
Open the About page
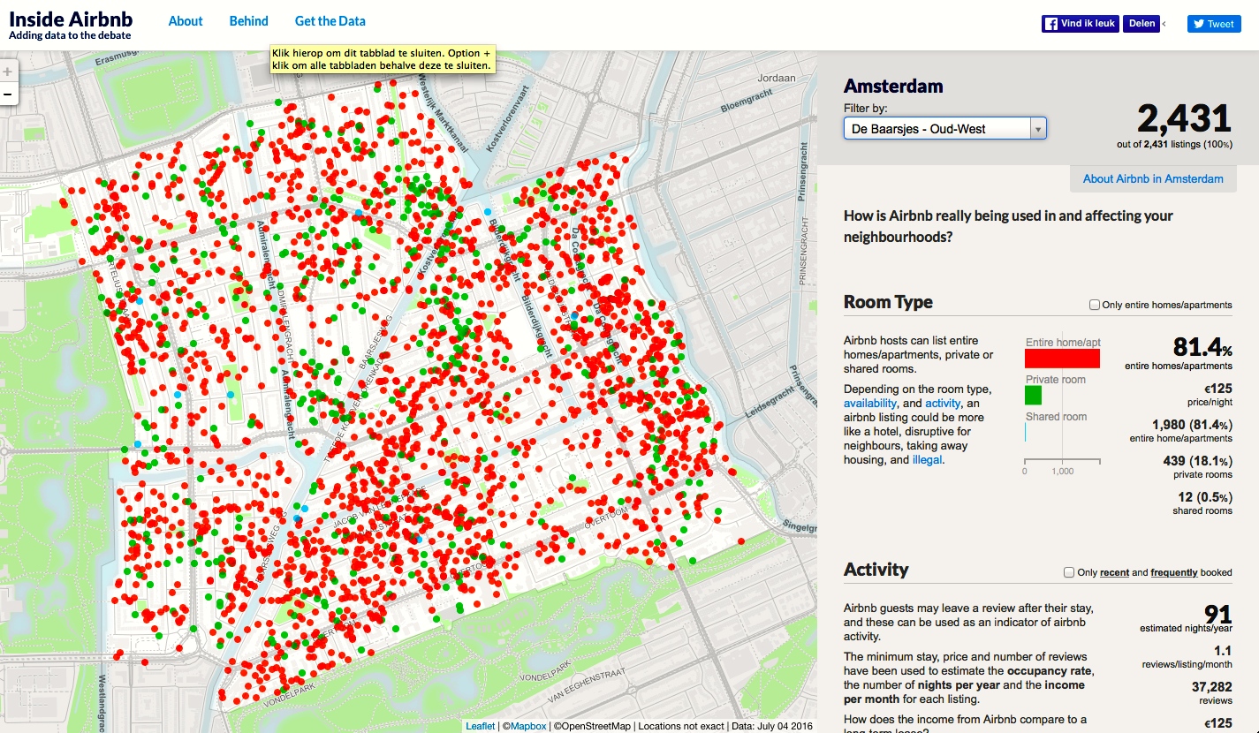coord(186,21)
